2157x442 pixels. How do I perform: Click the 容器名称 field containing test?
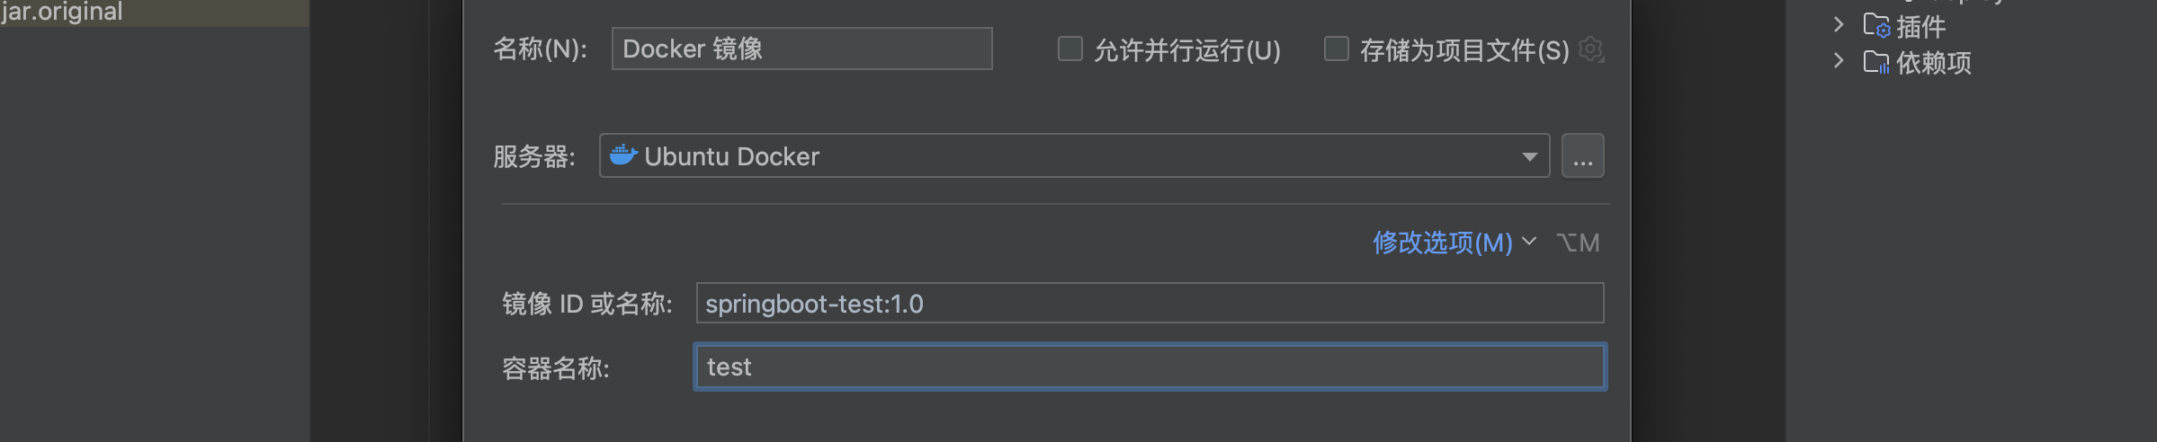(x=1149, y=367)
